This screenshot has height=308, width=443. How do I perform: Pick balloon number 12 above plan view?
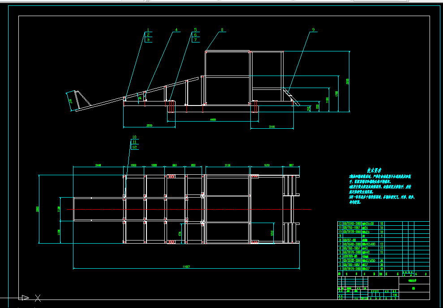point(134,147)
